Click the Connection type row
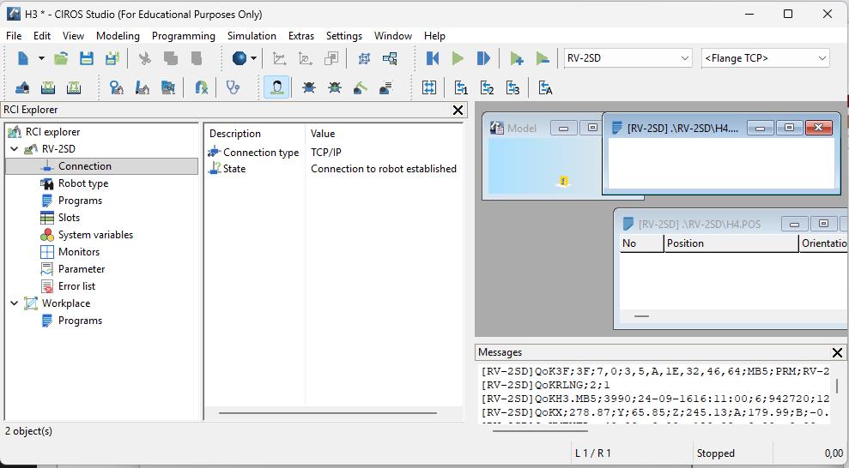The height and width of the screenshot is (468, 849). pos(334,153)
